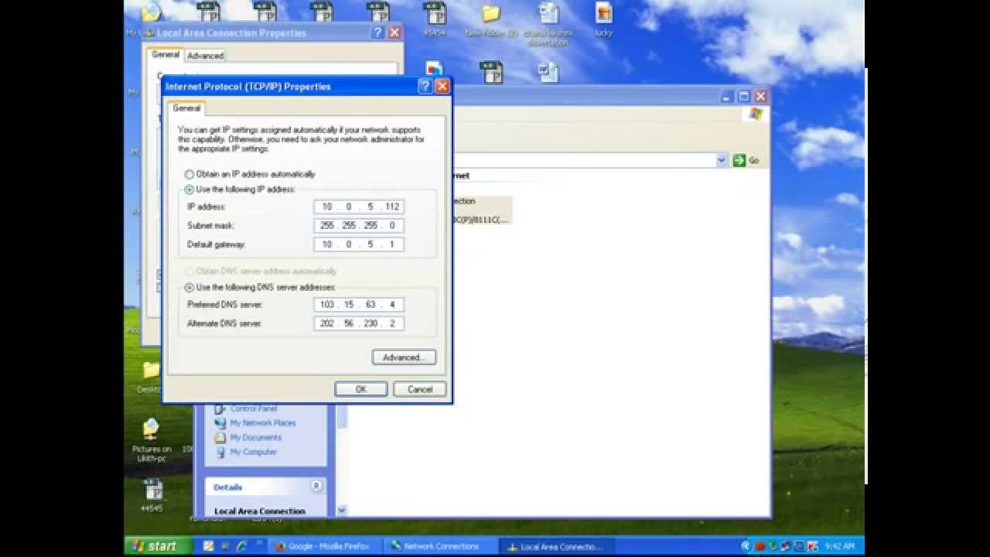Expand the Quick Launch overflow chevron
Screen dimensions: 990x557
(x=259, y=543)
